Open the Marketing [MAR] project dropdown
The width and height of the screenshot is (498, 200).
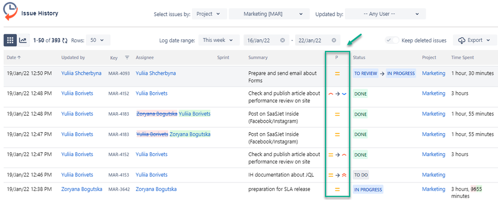[269, 14]
